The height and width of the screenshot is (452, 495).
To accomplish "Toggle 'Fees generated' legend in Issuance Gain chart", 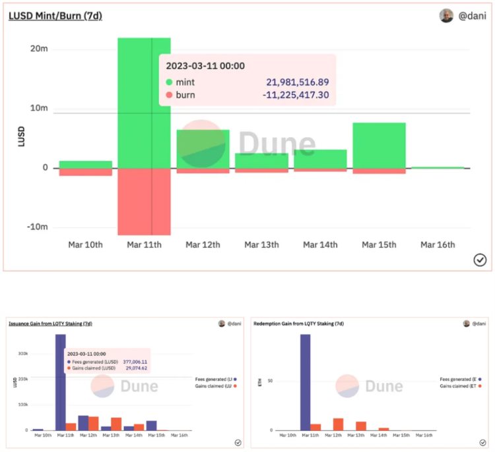I will [216, 379].
